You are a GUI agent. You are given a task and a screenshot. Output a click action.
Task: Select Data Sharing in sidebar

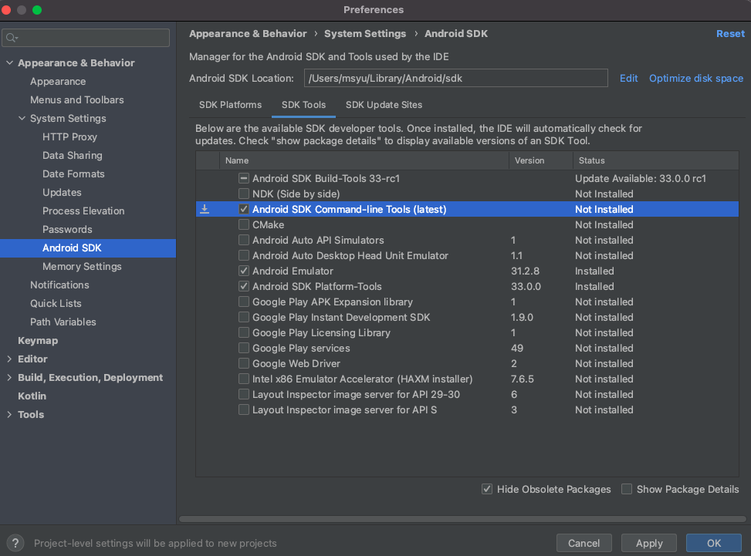[73, 156]
